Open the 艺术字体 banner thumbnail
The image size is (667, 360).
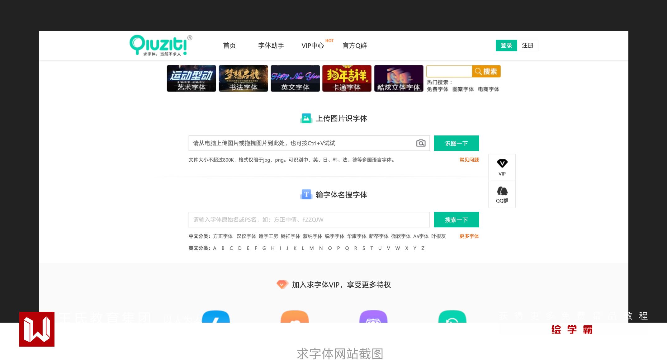191,78
